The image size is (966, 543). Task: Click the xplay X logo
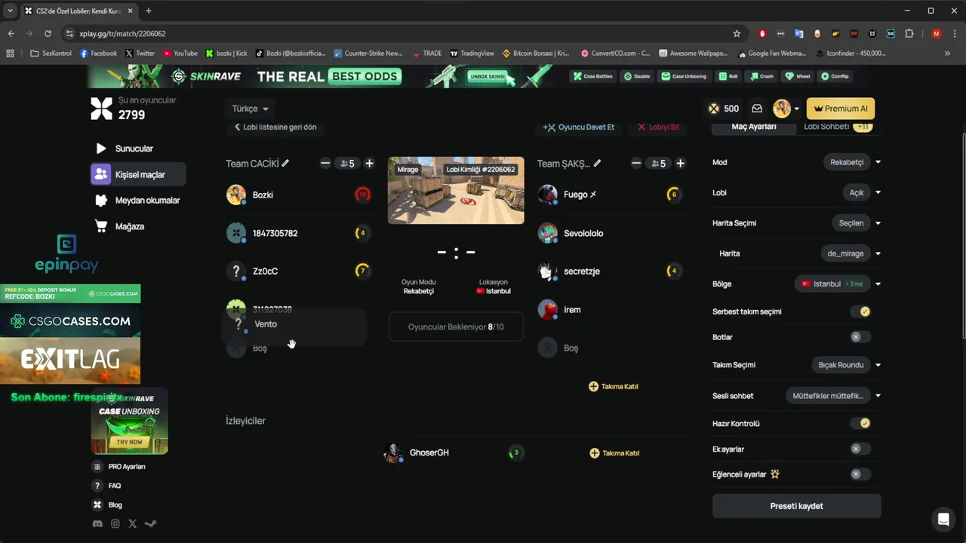click(101, 109)
